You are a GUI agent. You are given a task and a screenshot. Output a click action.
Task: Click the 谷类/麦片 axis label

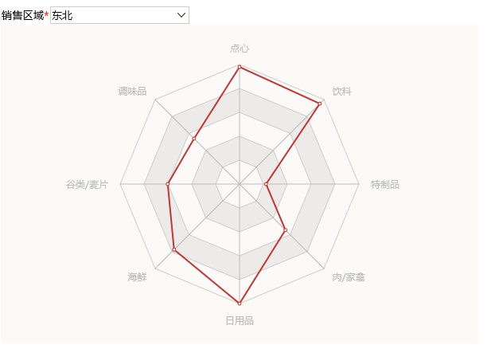[87, 184]
